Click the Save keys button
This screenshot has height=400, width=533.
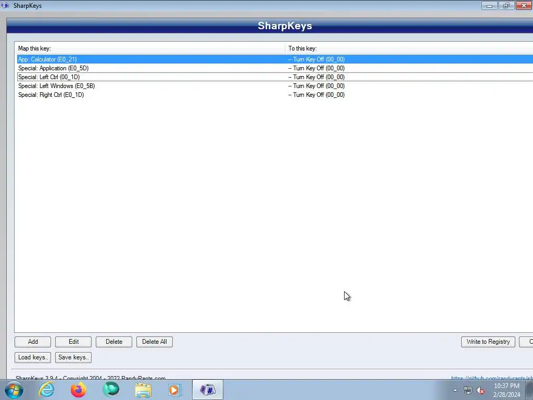click(73, 357)
